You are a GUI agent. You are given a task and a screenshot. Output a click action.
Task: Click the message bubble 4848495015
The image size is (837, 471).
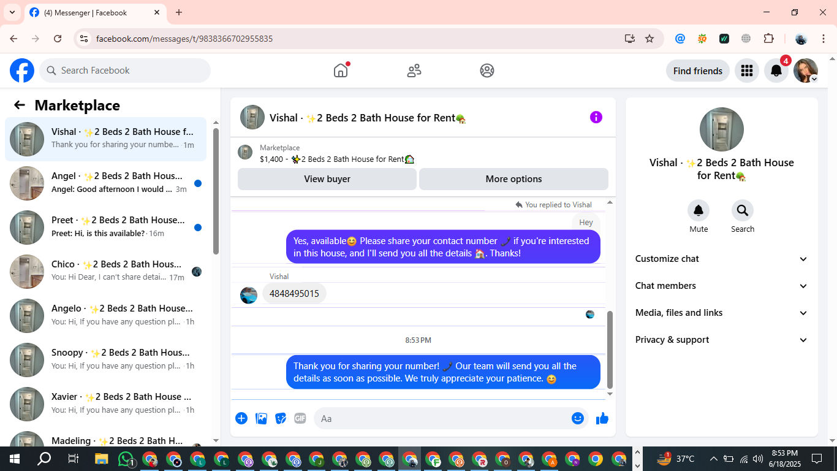pos(294,294)
